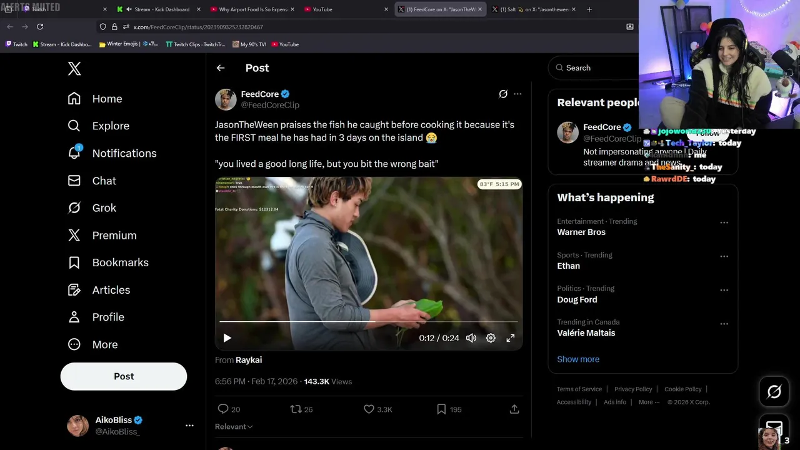The image size is (800, 450).
Task: Enter fullscreen on the video
Action: (511, 338)
